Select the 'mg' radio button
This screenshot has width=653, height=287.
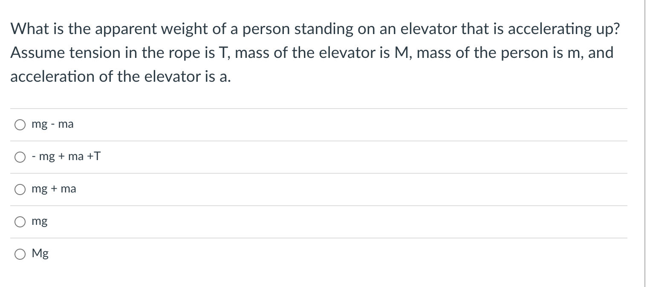click(20, 221)
